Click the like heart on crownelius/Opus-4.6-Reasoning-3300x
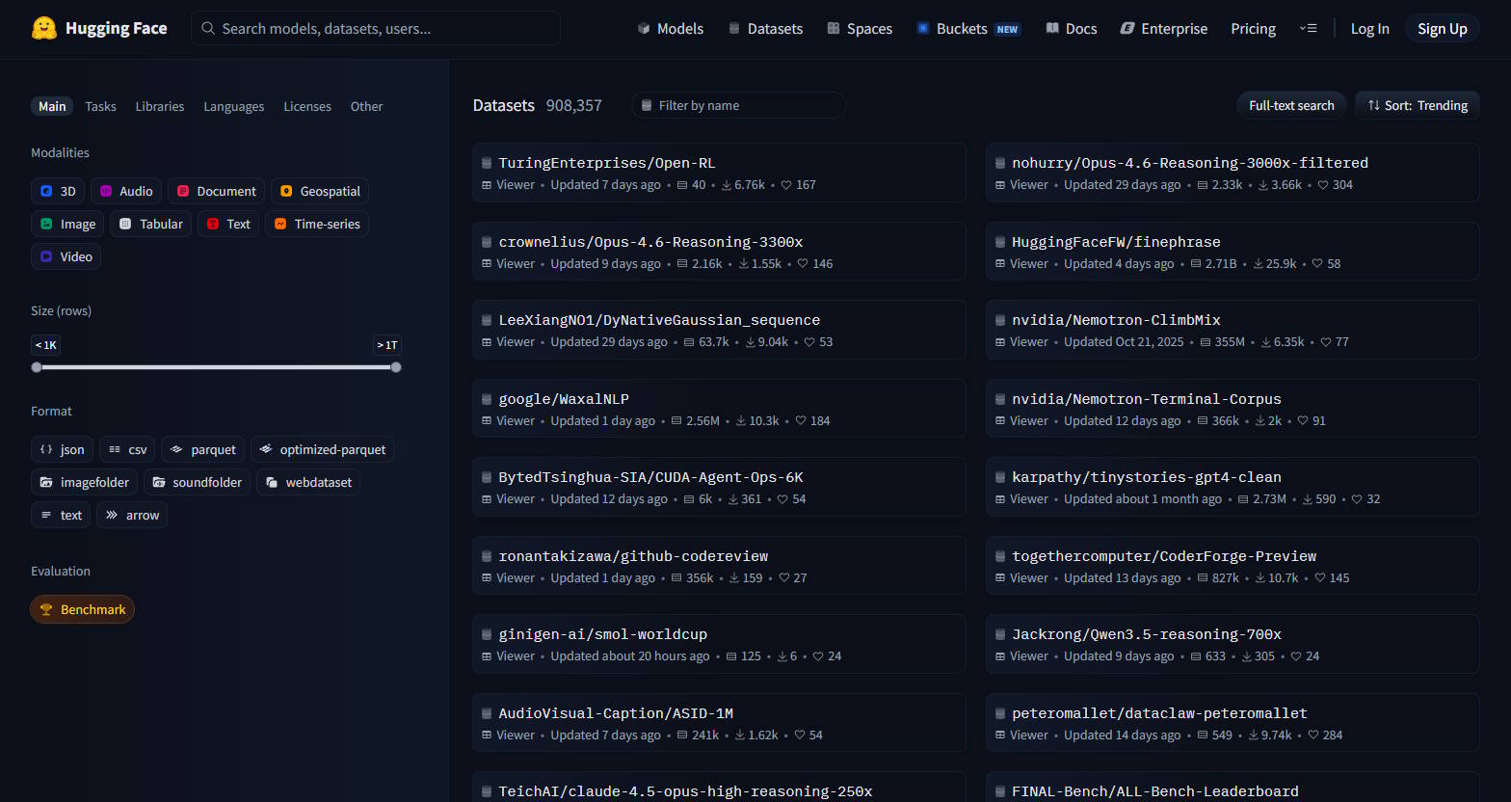1511x802 pixels. (803, 263)
